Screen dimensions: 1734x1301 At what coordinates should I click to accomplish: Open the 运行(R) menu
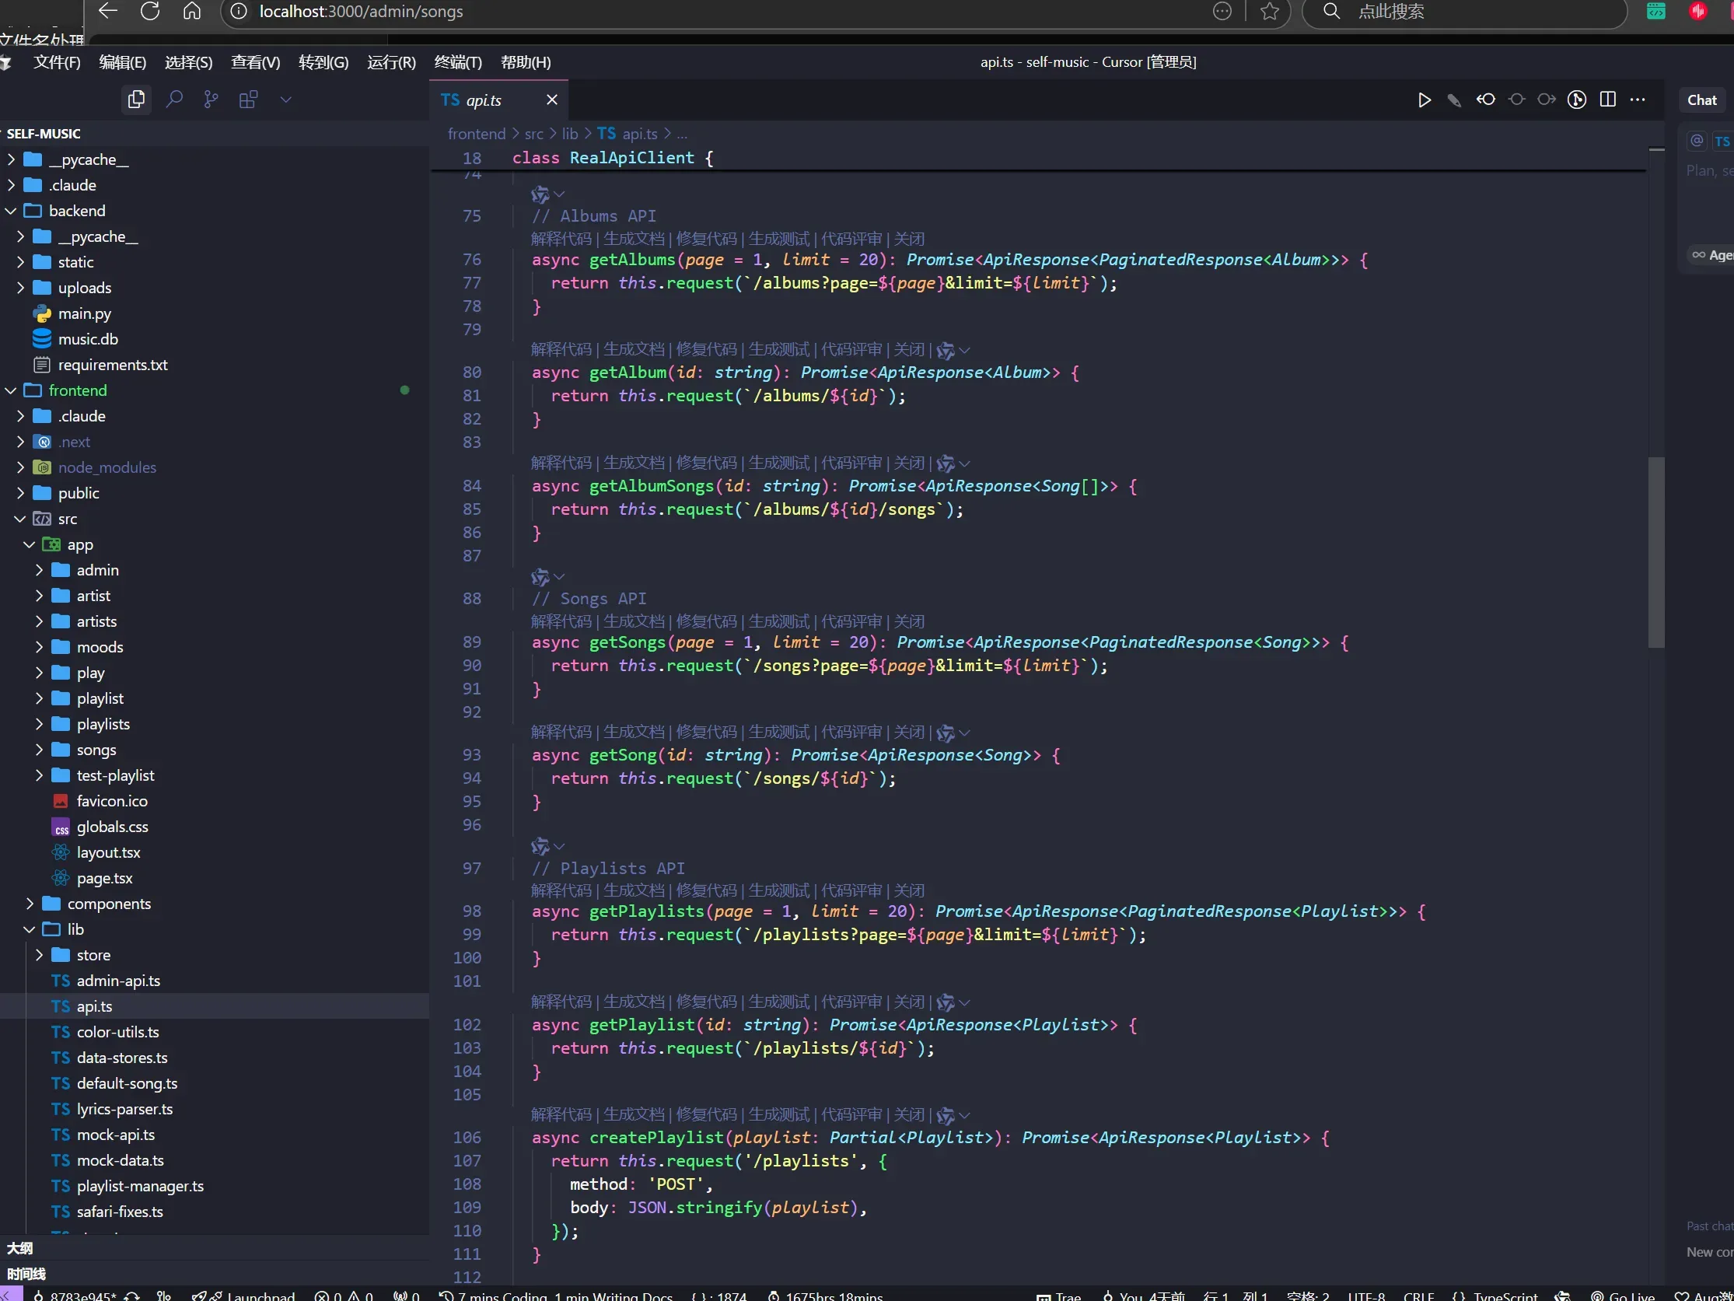pos(391,63)
